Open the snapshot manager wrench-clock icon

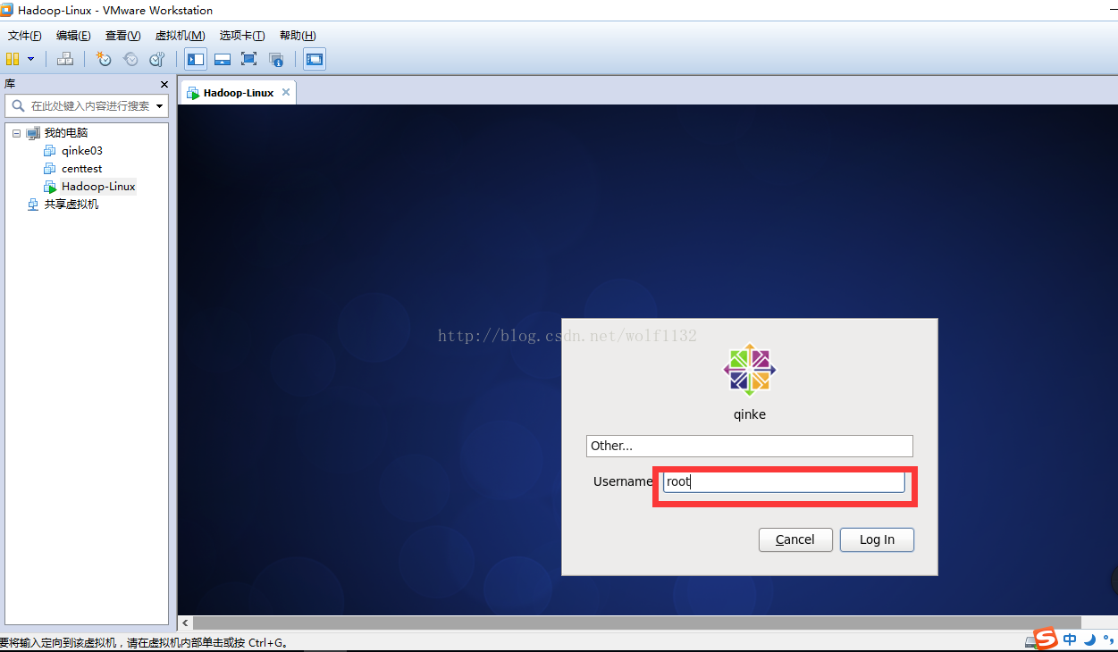(157, 59)
